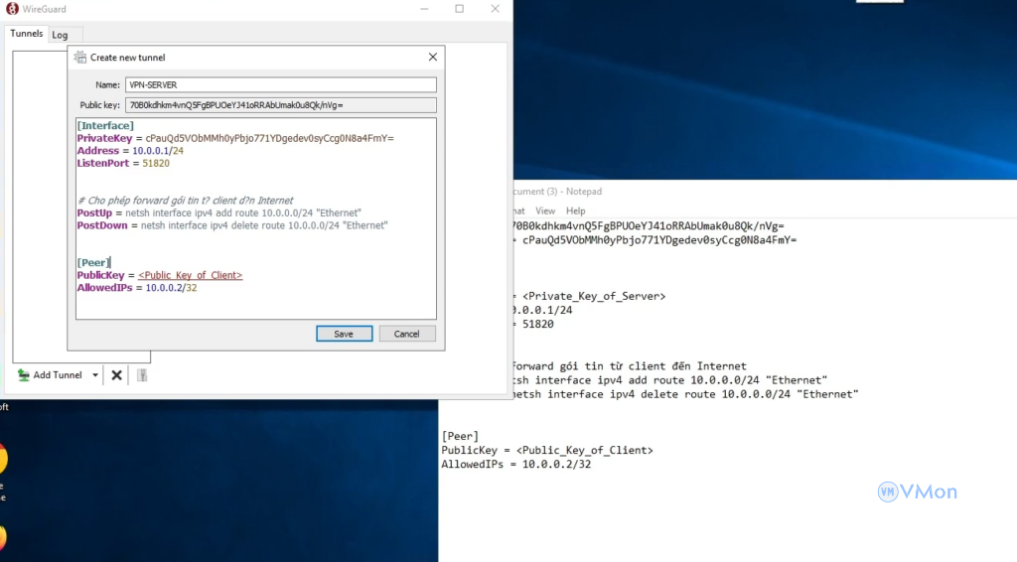The image size is (1017, 562).
Task: Select the Tunnels tab
Action: click(27, 34)
